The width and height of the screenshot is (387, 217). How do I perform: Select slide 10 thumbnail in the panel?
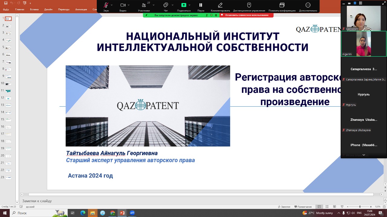click(x=8, y=84)
